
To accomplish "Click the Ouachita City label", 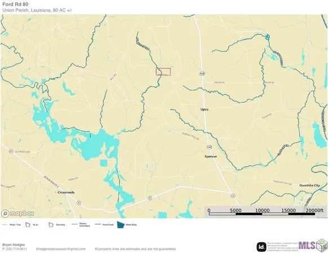I will point(309,186).
